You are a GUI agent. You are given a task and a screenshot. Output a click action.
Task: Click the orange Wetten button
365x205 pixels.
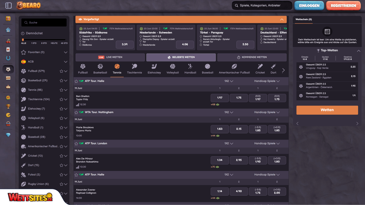pyautogui.click(x=327, y=110)
